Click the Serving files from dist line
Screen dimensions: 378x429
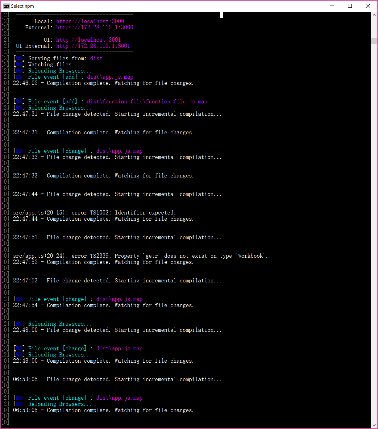[x=57, y=58]
